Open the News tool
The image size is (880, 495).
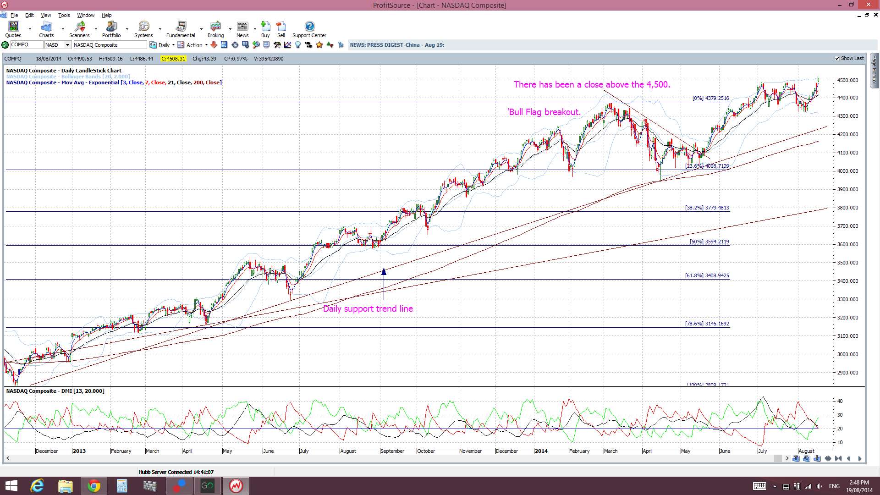242,29
